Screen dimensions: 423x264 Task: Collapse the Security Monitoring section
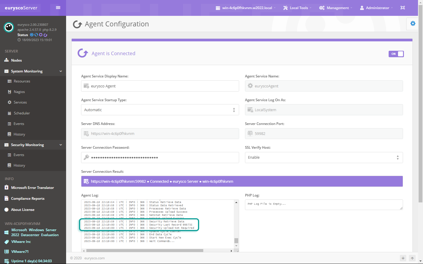click(x=33, y=145)
